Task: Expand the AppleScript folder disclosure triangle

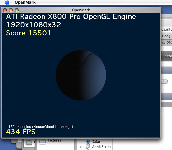Action: [81, 147]
